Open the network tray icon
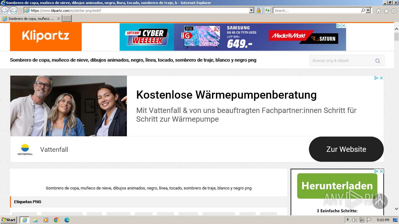 point(362,220)
